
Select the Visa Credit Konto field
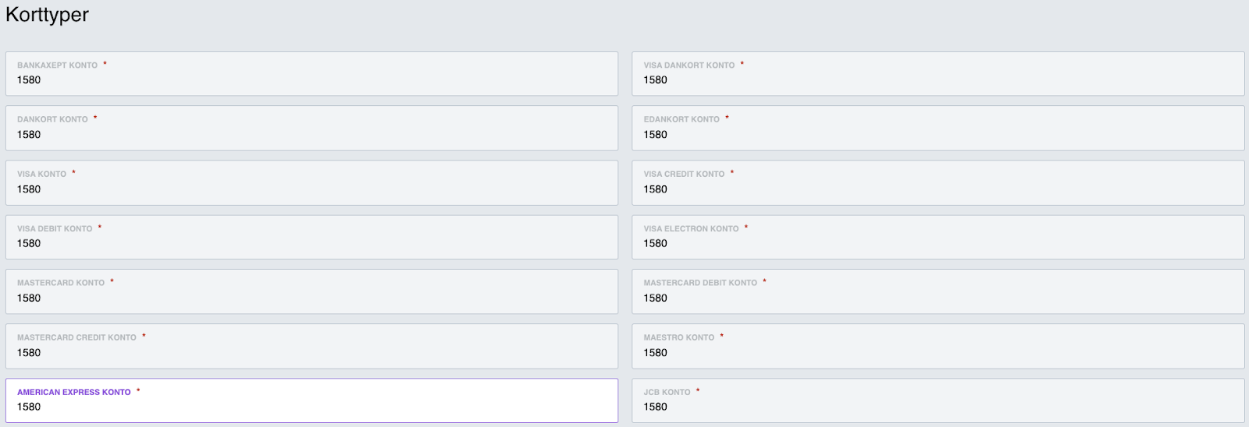click(938, 183)
